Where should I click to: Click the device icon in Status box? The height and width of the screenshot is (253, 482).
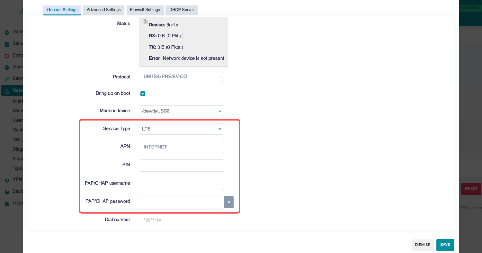pos(145,22)
